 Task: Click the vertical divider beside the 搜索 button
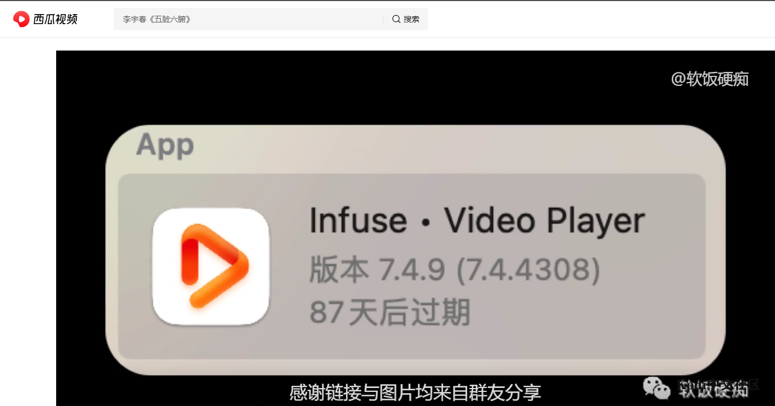coord(384,19)
